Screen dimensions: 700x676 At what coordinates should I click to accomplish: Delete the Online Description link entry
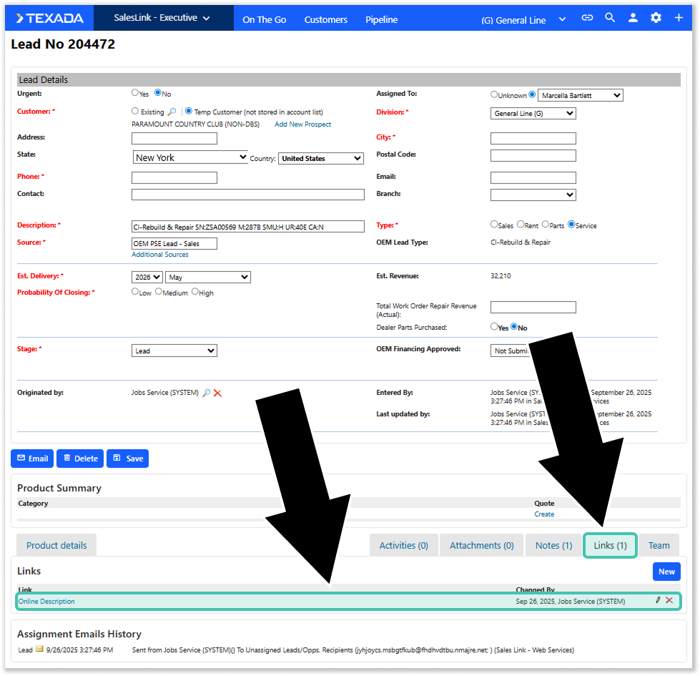click(x=669, y=600)
